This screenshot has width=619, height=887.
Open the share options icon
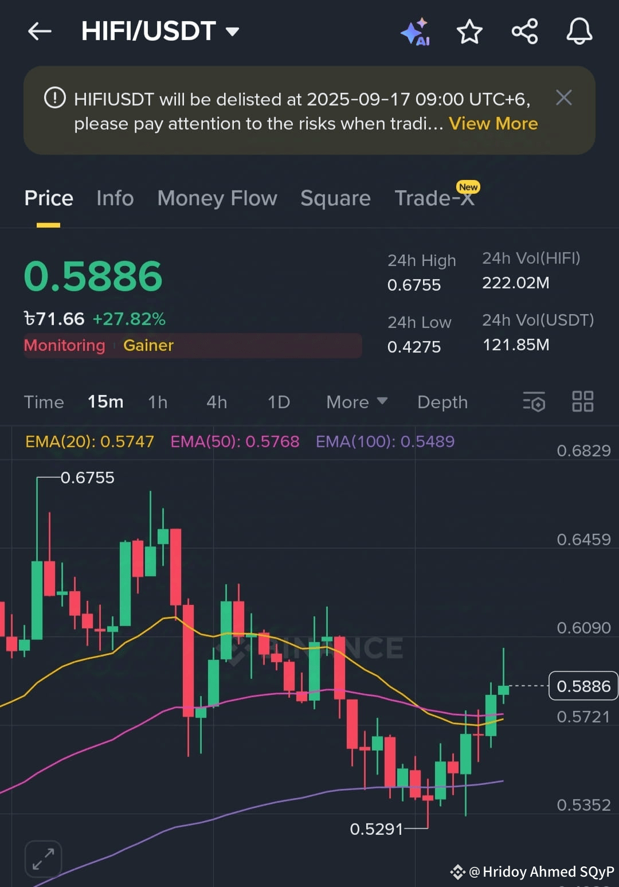coord(524,32)
